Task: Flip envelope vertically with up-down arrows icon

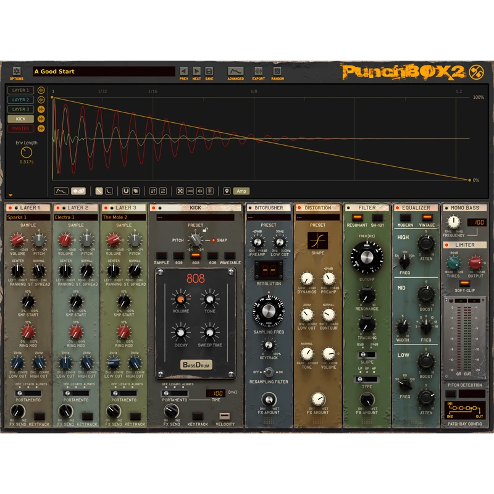Action: (x=153, y=191)
